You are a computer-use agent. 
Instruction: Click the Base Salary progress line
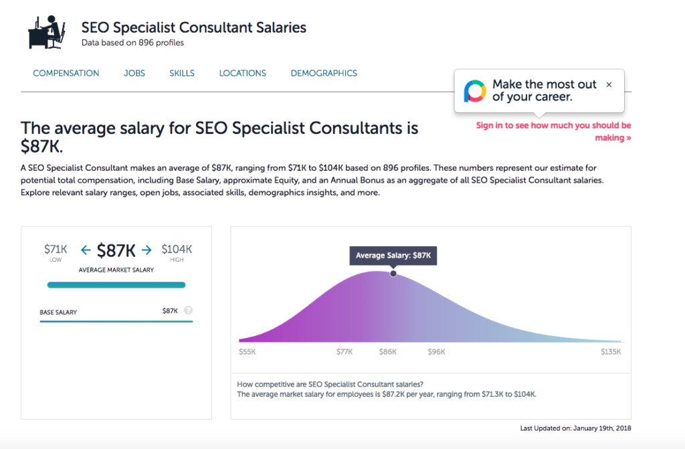116,321
